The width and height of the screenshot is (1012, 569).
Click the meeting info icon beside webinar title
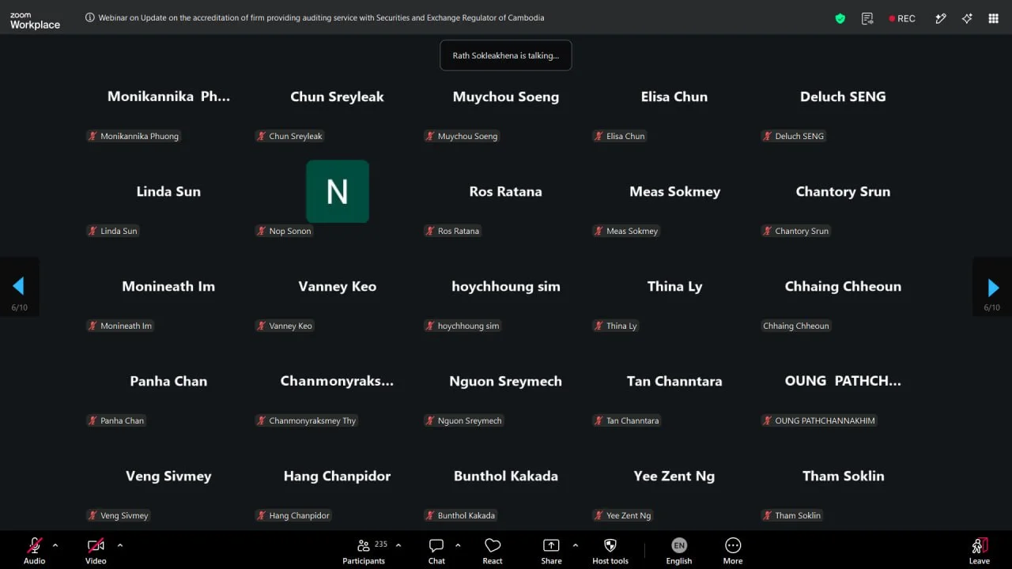(x=89, y=17)
